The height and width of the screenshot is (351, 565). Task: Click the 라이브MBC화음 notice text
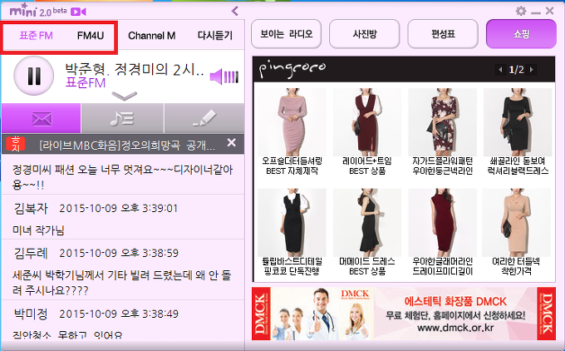(x=127, y=145)
